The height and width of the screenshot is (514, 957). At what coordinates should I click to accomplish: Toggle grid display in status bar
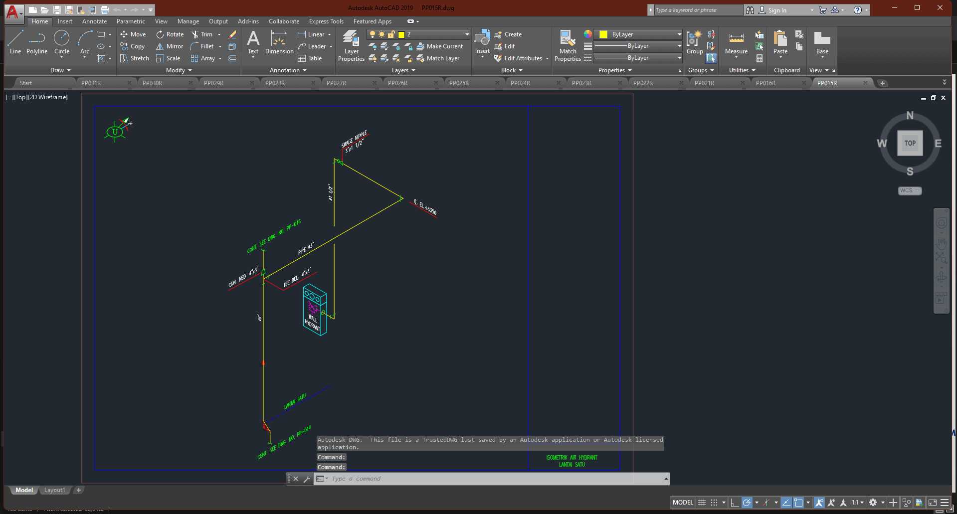(702, 503)
